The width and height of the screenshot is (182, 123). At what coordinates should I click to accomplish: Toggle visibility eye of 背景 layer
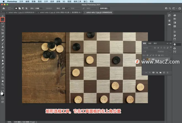[x=144, y=59]
